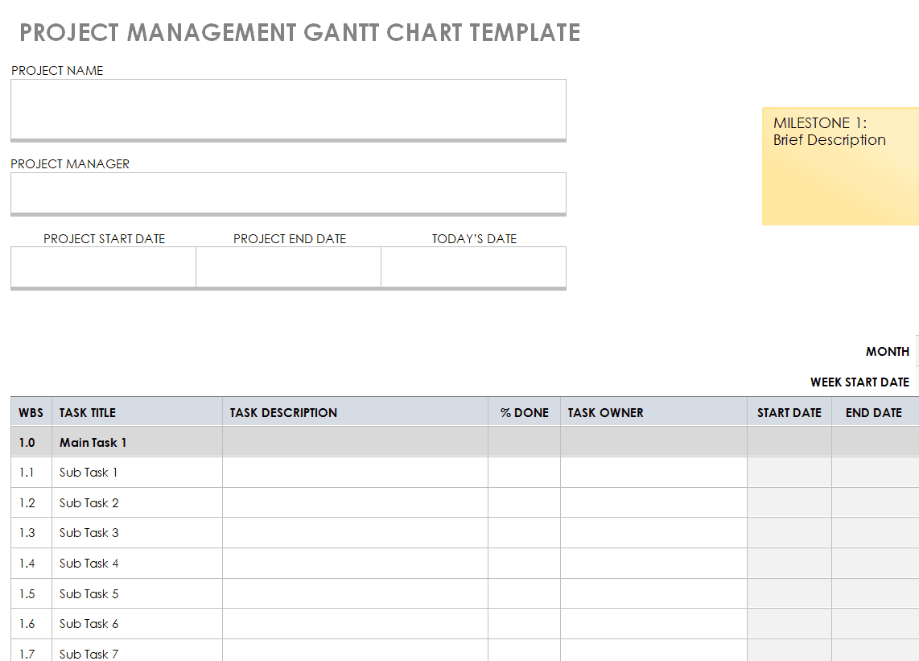Select the Today's Date field
Screen dimensions: 919x661
pyautogui.click(x=473, y=266)
